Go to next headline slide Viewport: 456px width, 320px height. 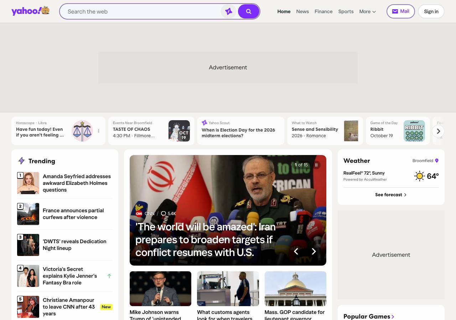[x=314, y=251]
